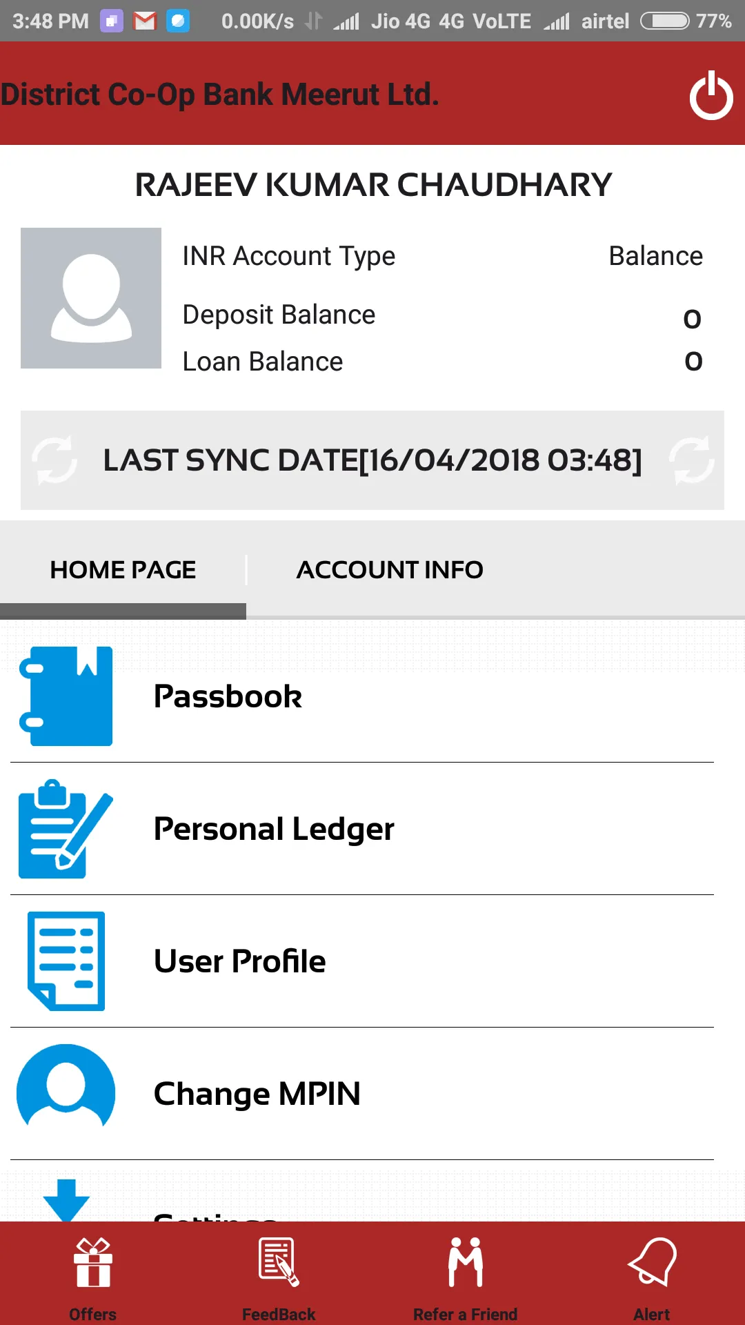Open Change MPIN option
Viewport: 745px width, 1325px height.
257,1094
